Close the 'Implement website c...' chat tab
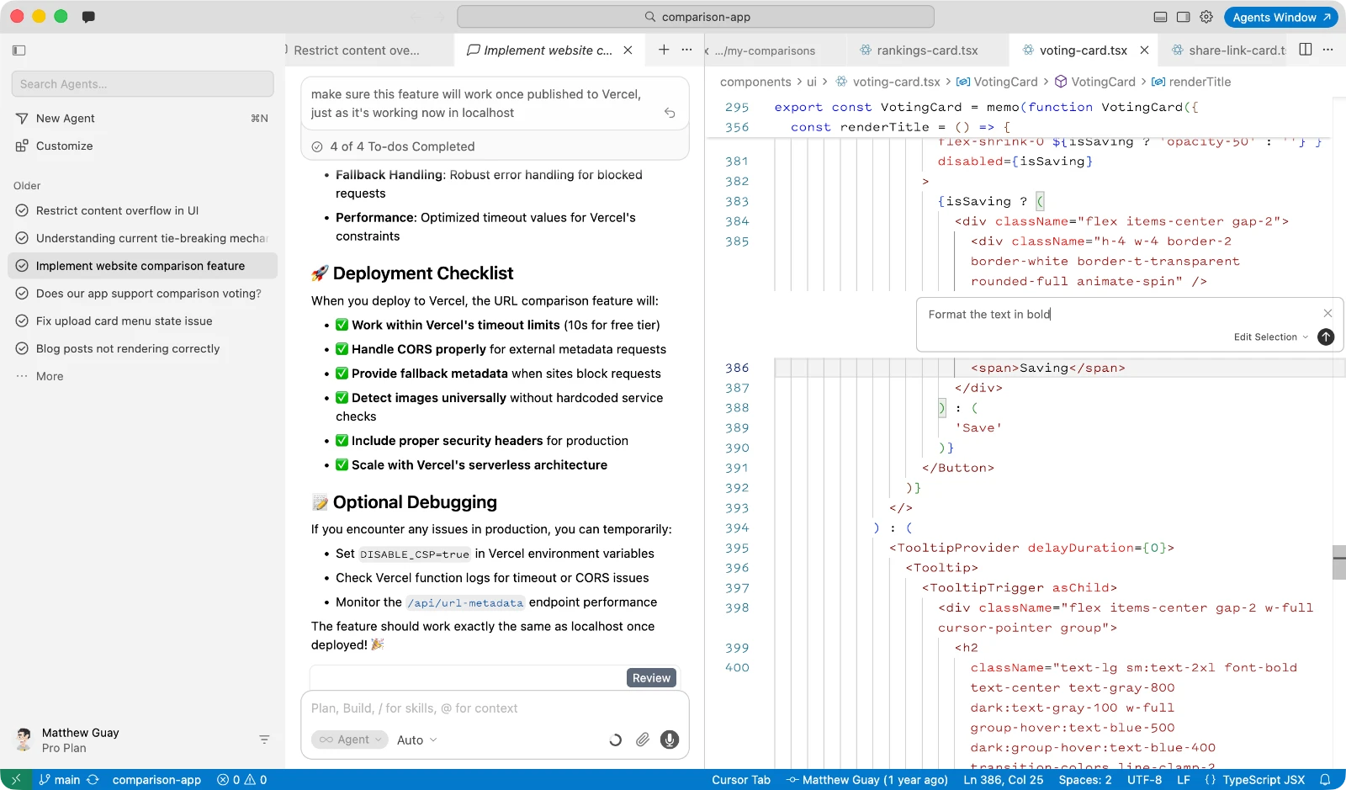Screen dimensions: 1346x790 (628, 50)
